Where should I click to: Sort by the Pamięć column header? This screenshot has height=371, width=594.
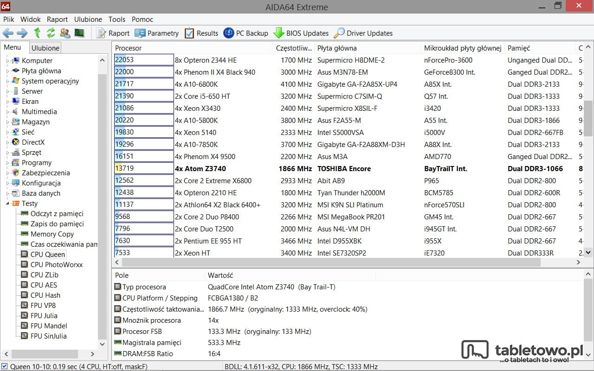click(x=540, y=48)
